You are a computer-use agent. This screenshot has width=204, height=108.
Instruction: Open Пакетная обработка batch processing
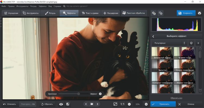coord(134,13)
